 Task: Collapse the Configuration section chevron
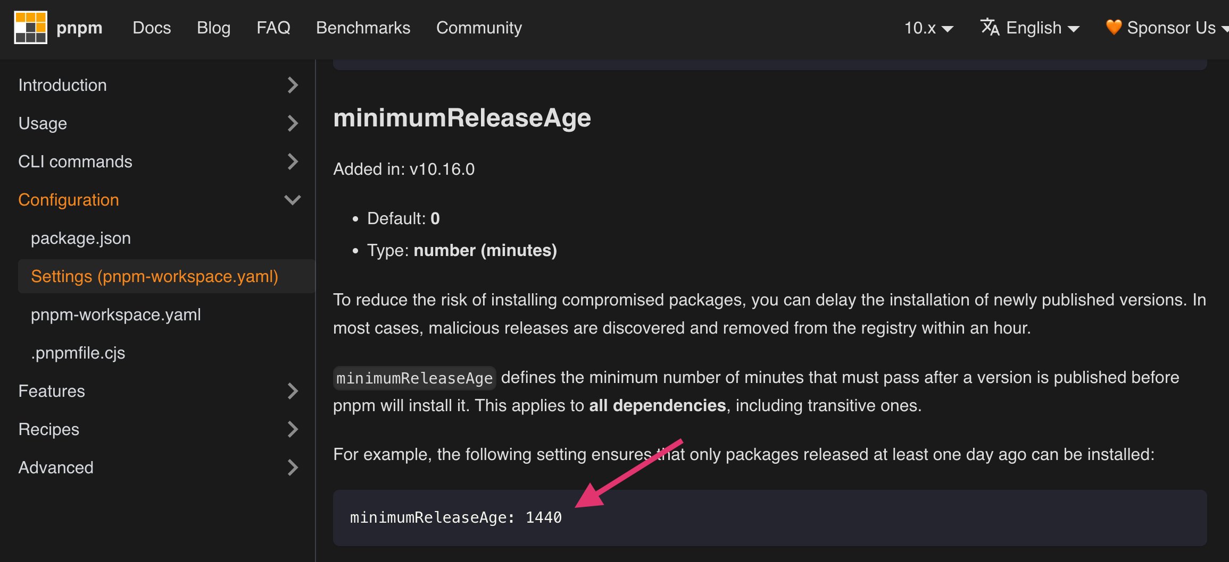[x=293, y=200]
